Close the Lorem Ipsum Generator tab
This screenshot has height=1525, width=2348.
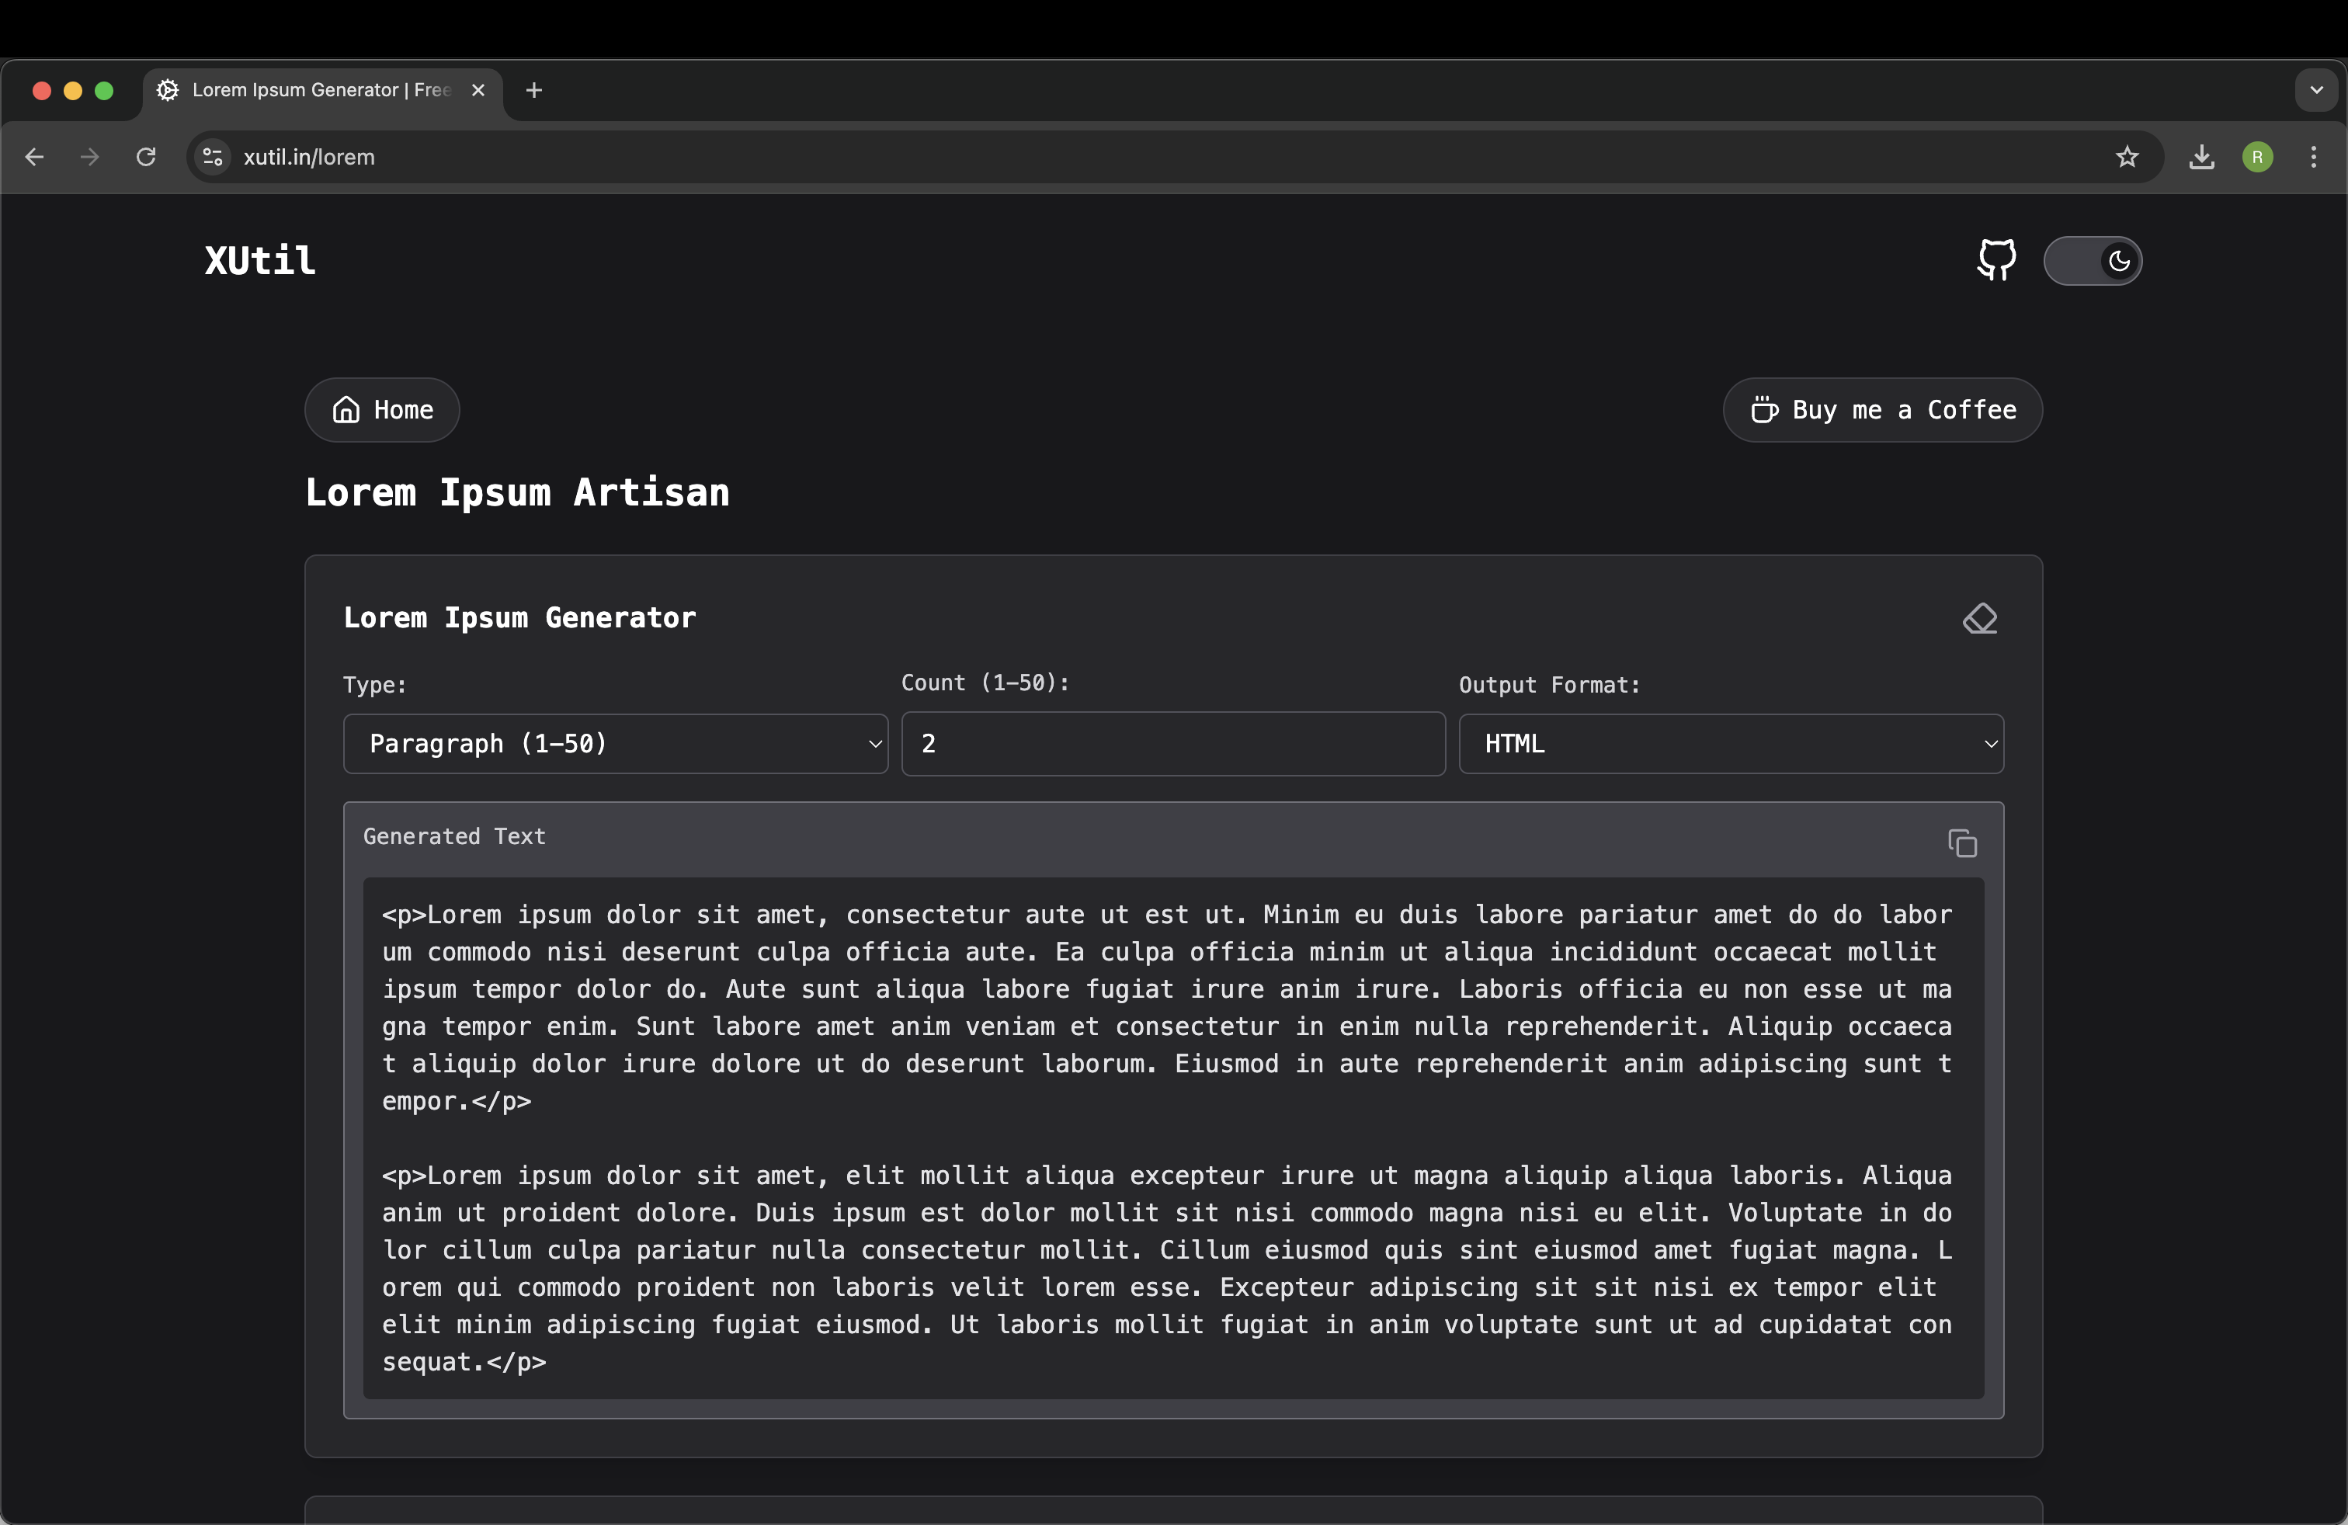pos(478,90)
